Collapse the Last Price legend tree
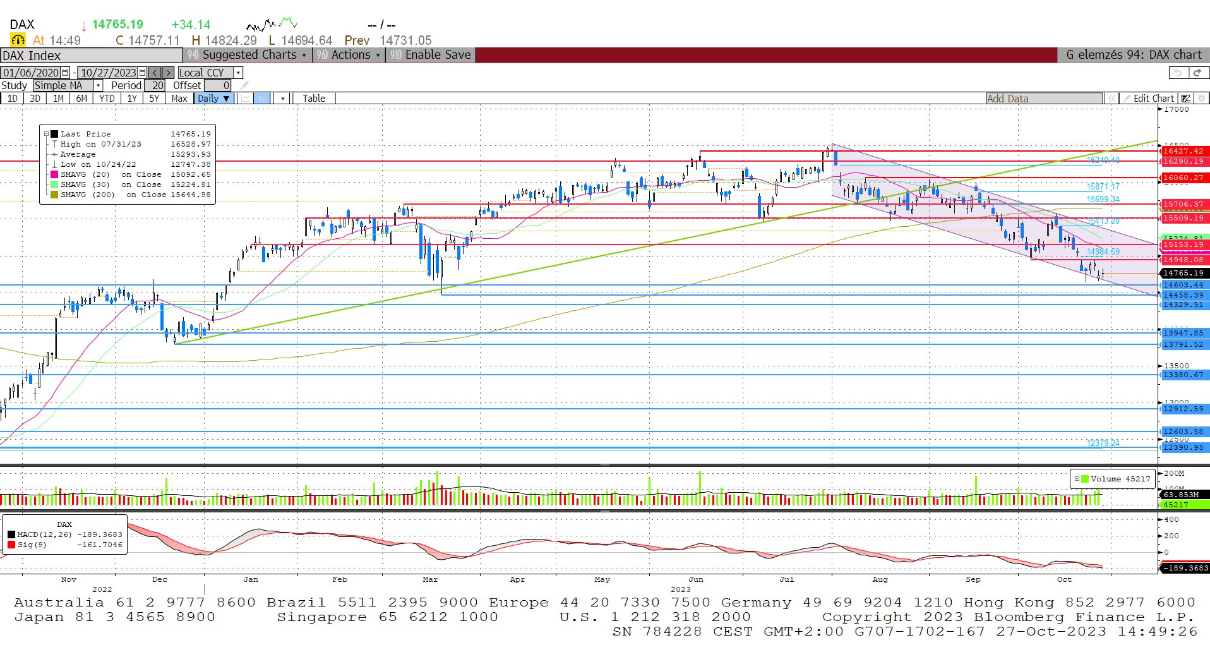 coord(46,134)
